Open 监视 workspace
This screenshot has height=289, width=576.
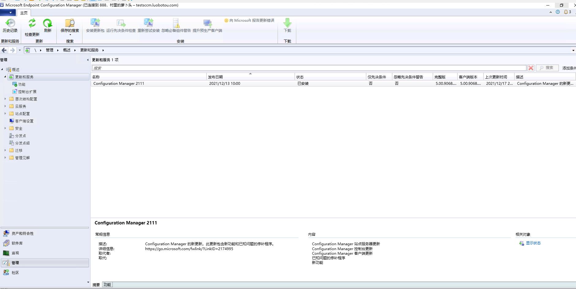click(x=45, y=253)
